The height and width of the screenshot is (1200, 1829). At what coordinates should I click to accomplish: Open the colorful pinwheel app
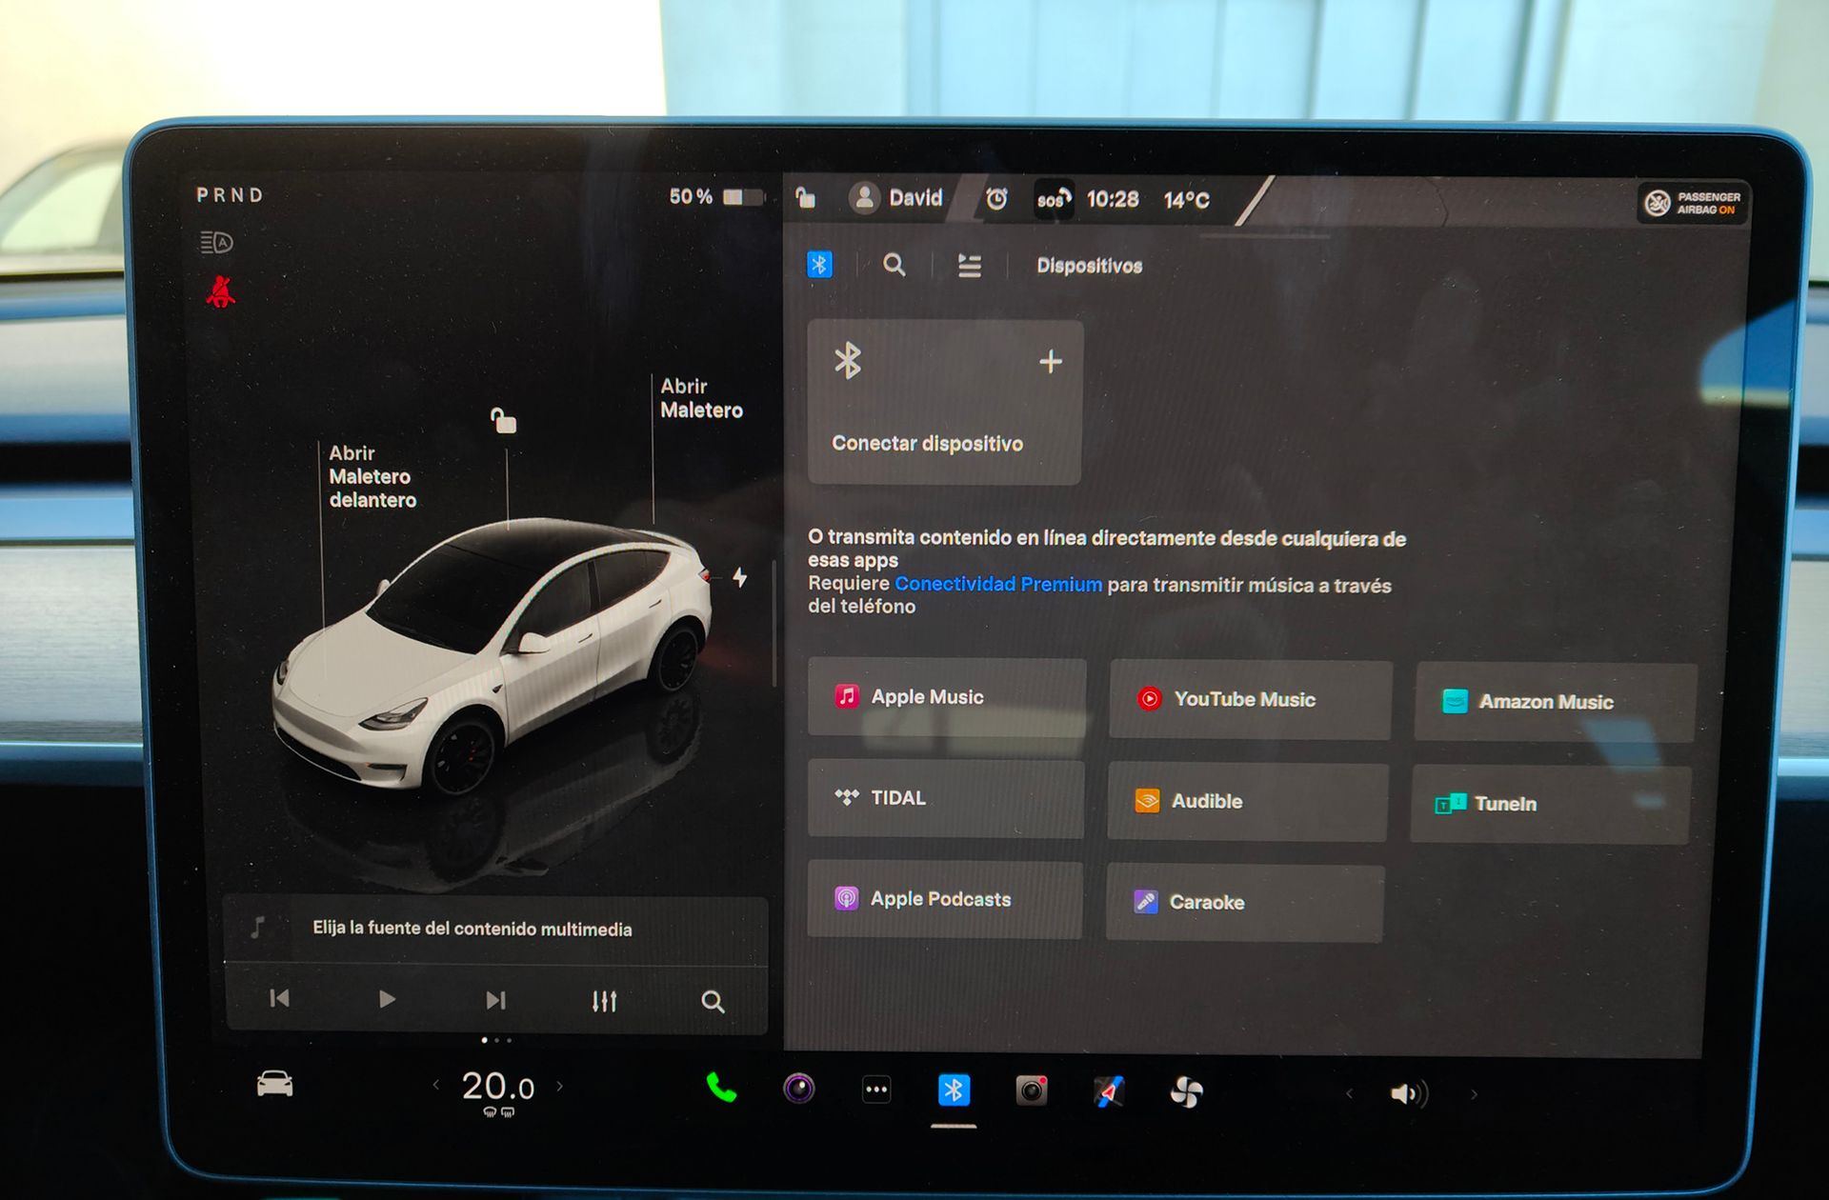[x=1186, y=1092]
